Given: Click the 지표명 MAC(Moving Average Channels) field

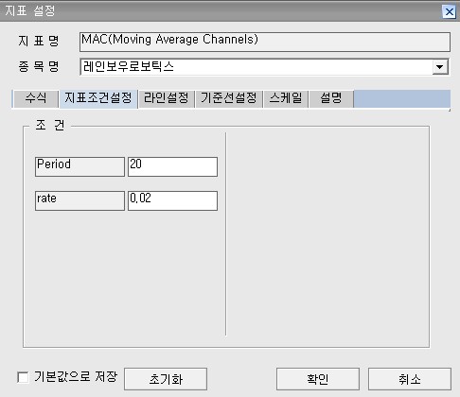Looking at the screenshot, I should coord(265,42).
